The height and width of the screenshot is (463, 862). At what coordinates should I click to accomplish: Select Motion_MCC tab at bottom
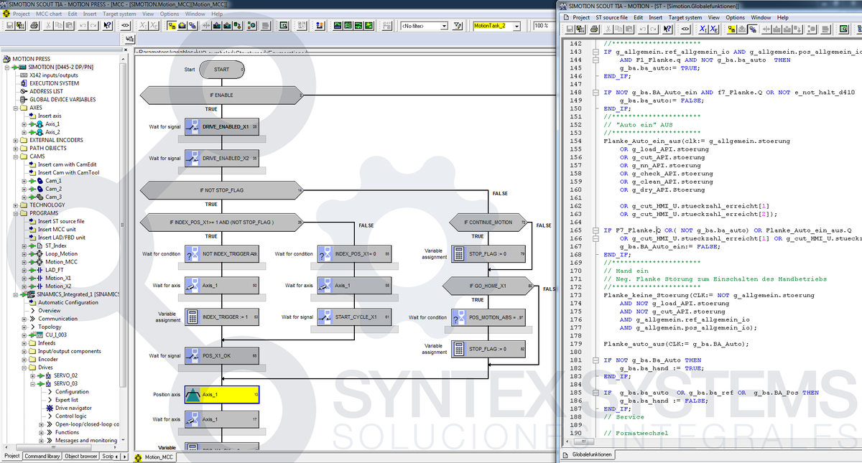point(154,457)
